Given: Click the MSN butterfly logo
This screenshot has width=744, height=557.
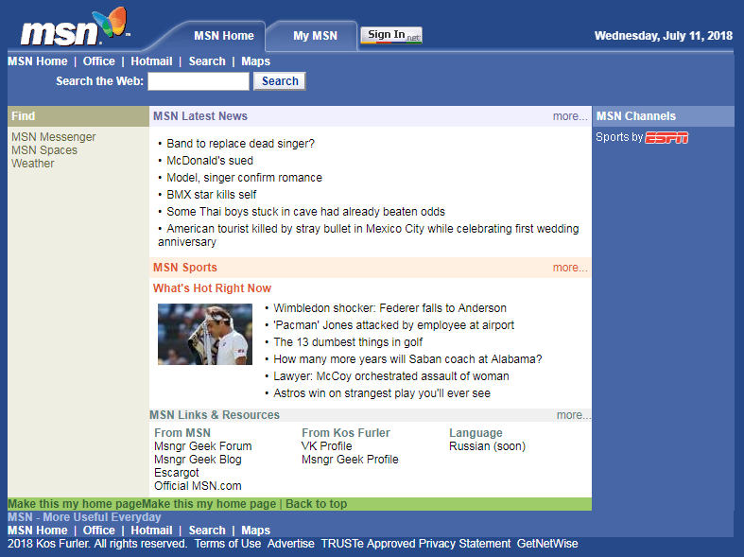Looking at the screenshot, I should (x=75, y=27).
